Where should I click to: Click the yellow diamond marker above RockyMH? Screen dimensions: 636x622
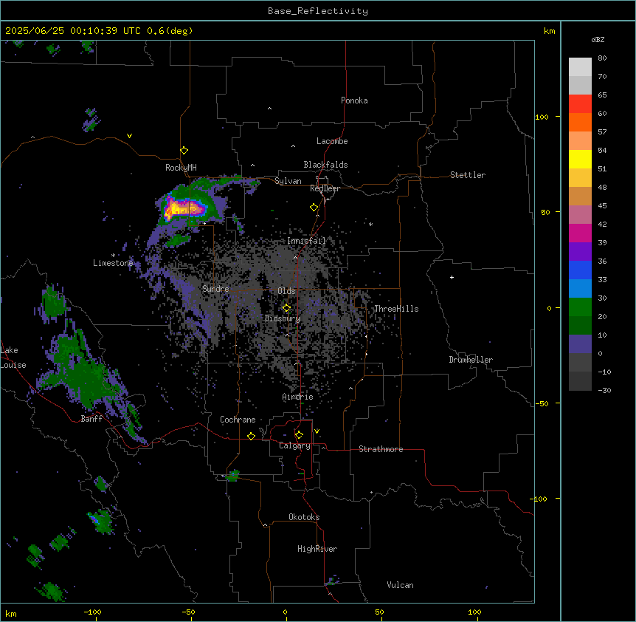tap(184, 151)
